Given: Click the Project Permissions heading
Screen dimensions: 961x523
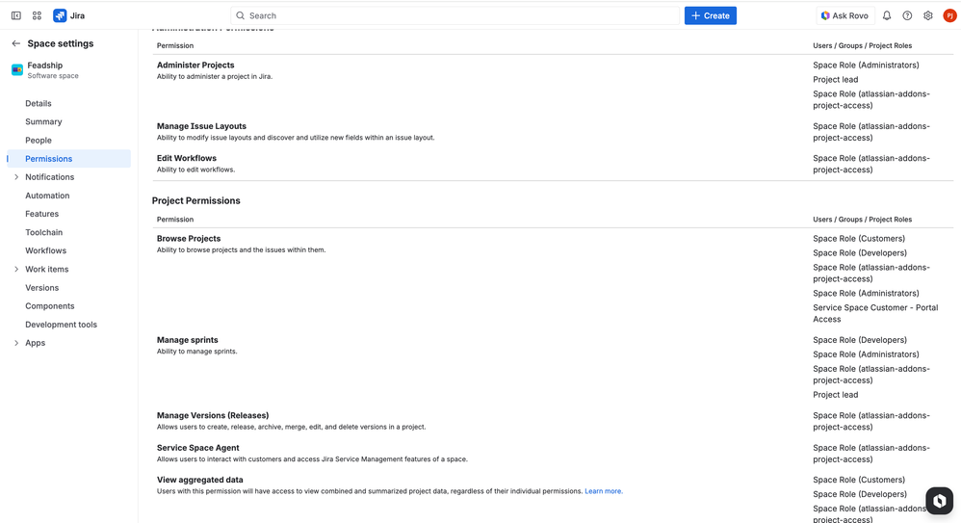Looking at the screenshot, I should (196, 200).
